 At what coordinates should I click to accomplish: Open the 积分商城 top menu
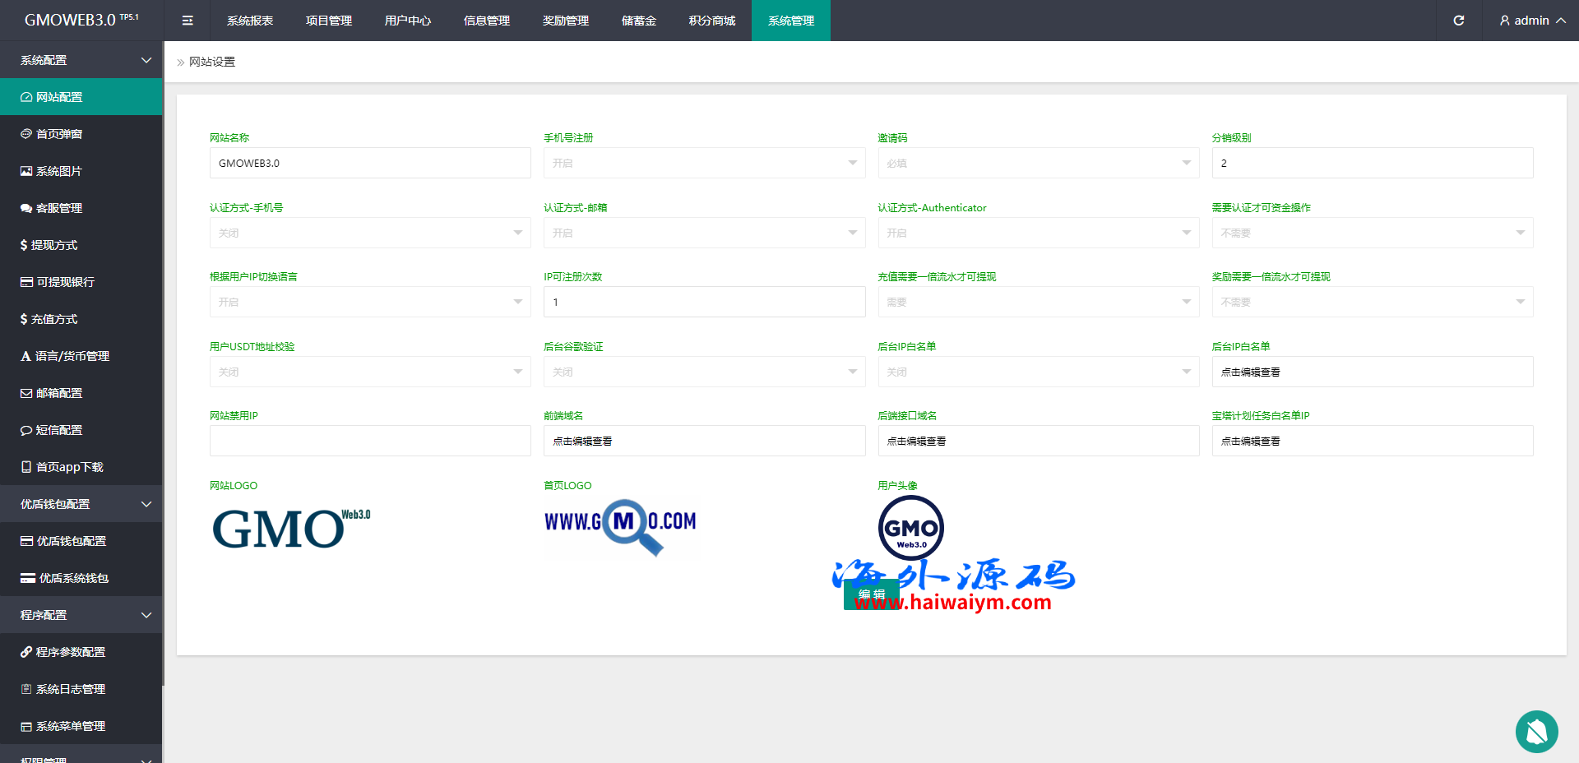click(712, 21)
